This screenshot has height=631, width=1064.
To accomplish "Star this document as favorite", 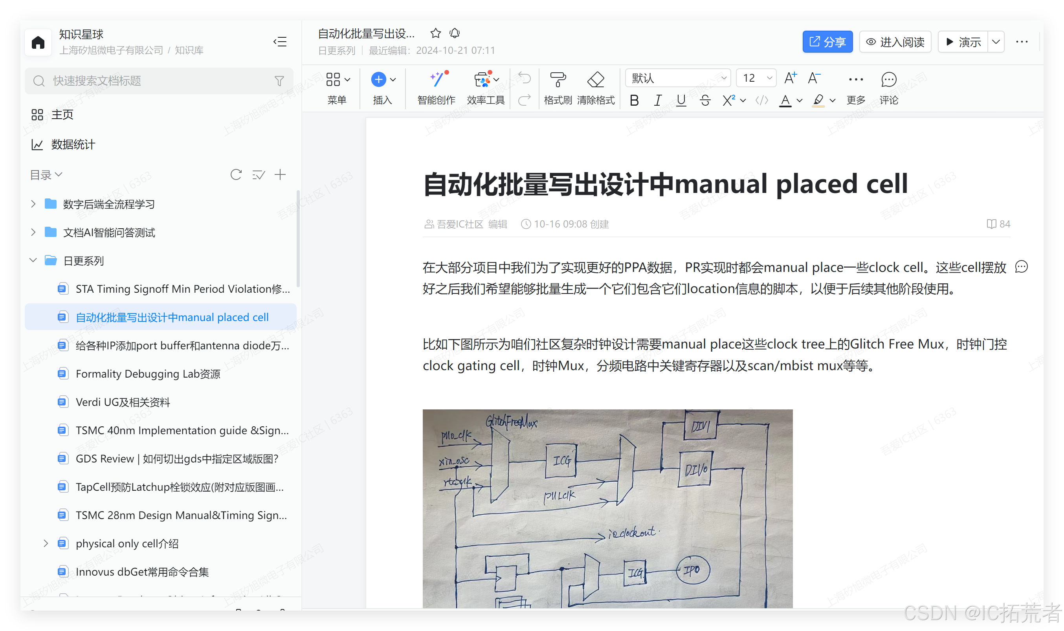I will (435, 33).
